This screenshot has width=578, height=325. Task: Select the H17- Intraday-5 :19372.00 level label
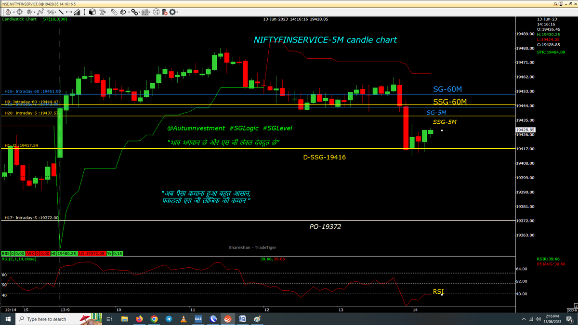[x=31, y=218]
